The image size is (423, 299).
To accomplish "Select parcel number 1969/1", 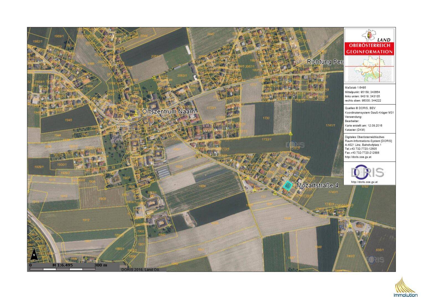I will coord(59,36).
